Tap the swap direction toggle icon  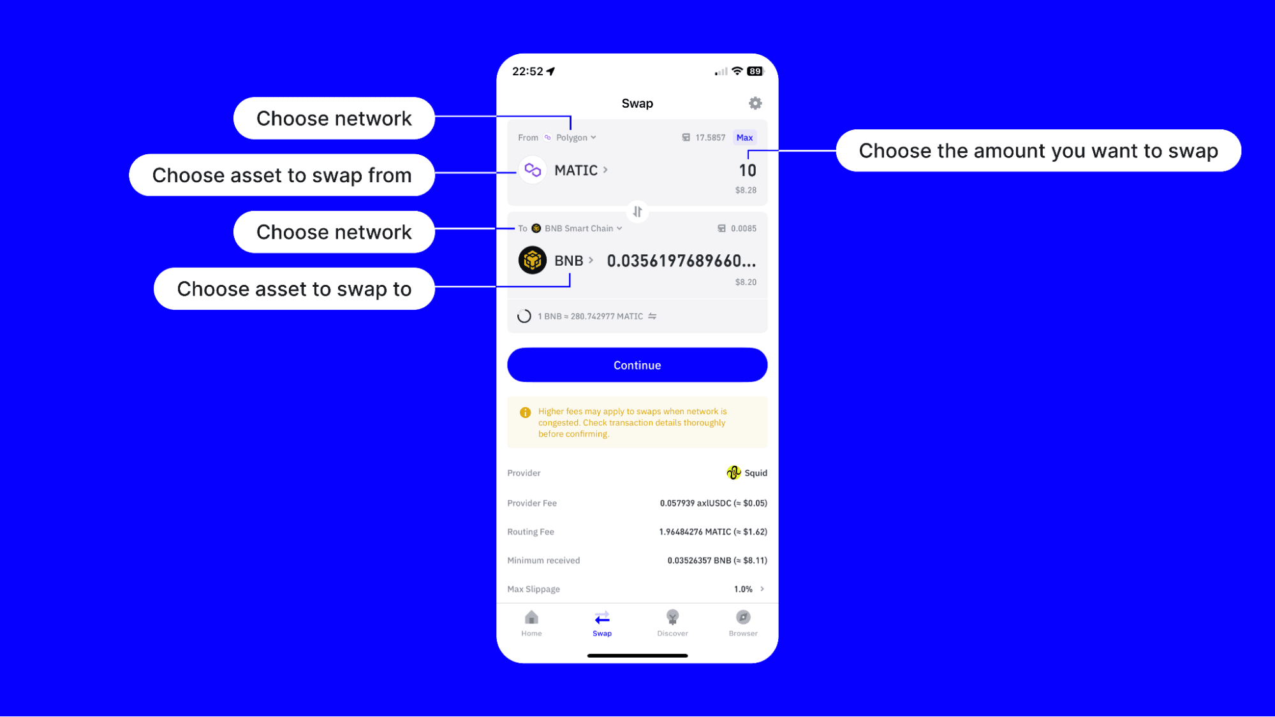[638, 211]
